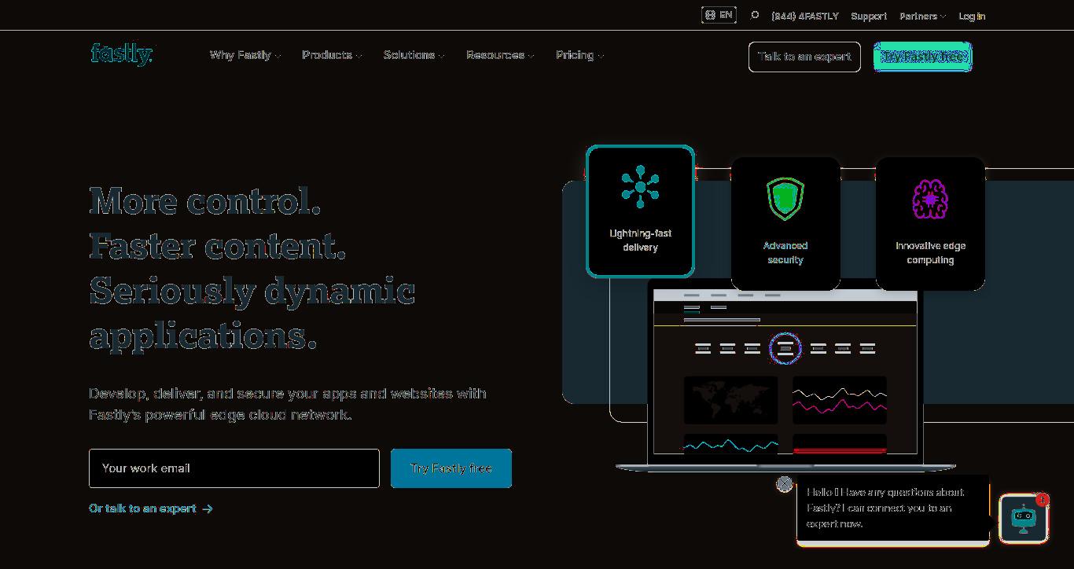Call the (844) 4FASTLY number link
1074x569 pixels.
click(x=805, y=16)
